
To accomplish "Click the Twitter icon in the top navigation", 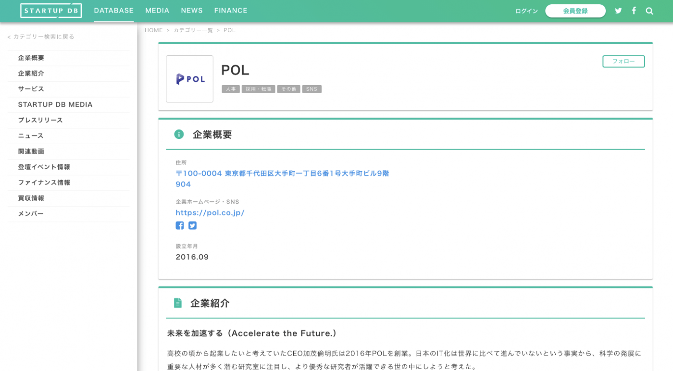I will tap(618, 10).
